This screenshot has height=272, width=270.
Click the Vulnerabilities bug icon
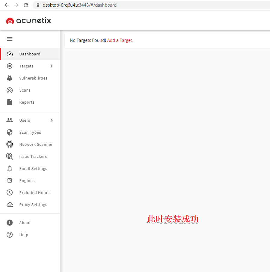point(10,78)
